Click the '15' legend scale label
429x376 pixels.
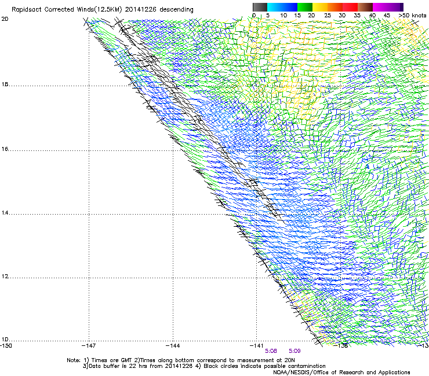click(x=297, y=16)
